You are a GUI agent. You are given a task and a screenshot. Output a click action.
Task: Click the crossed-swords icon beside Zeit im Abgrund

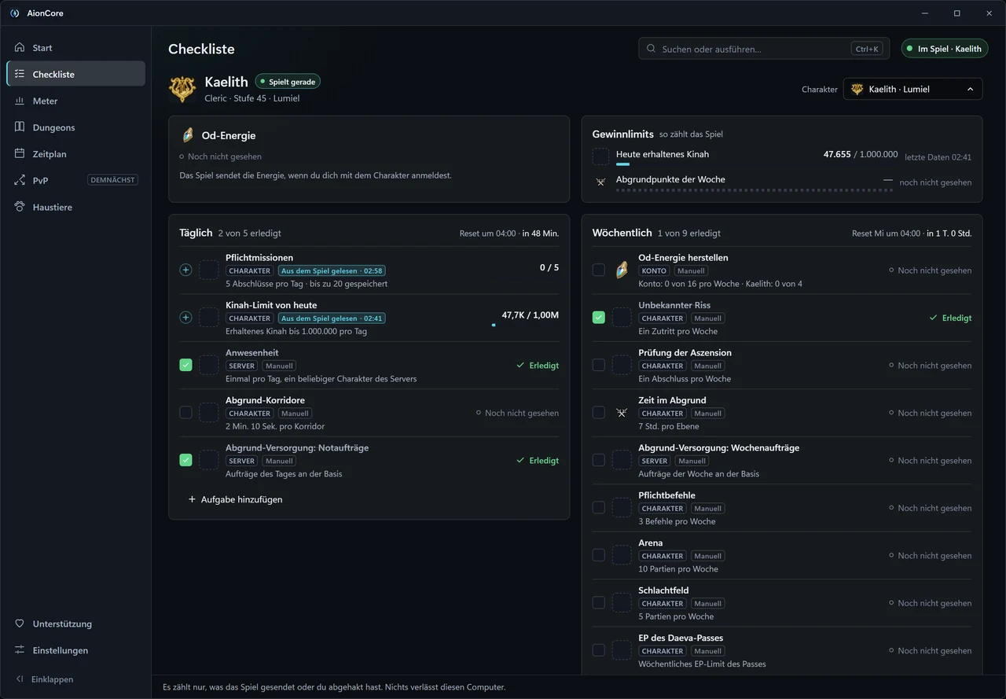tap(622, 413)
